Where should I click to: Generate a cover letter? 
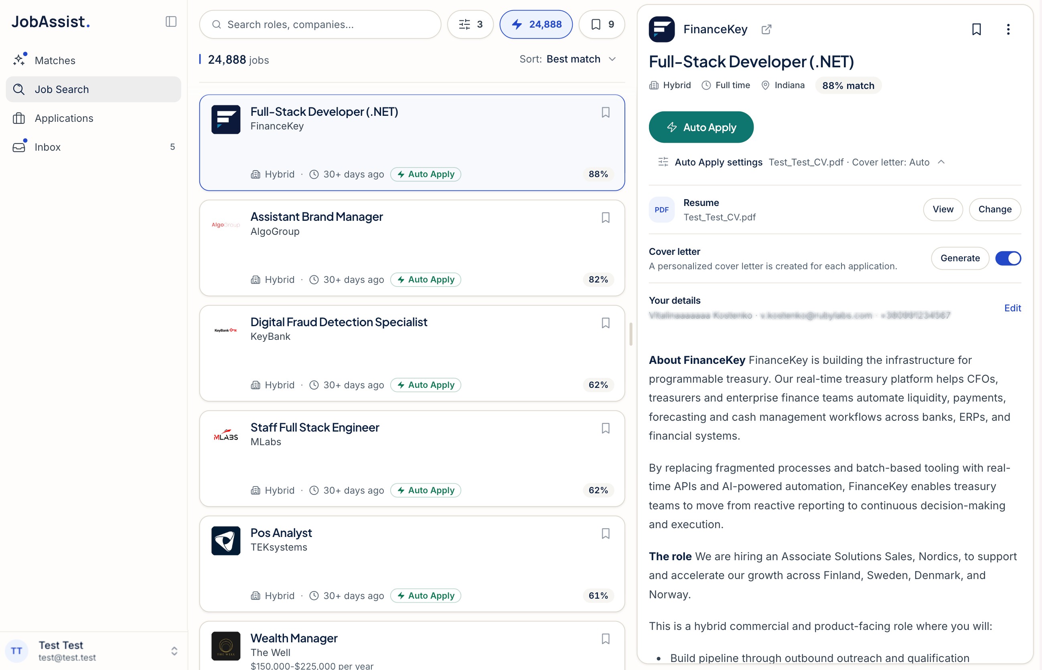click(960, 258)
